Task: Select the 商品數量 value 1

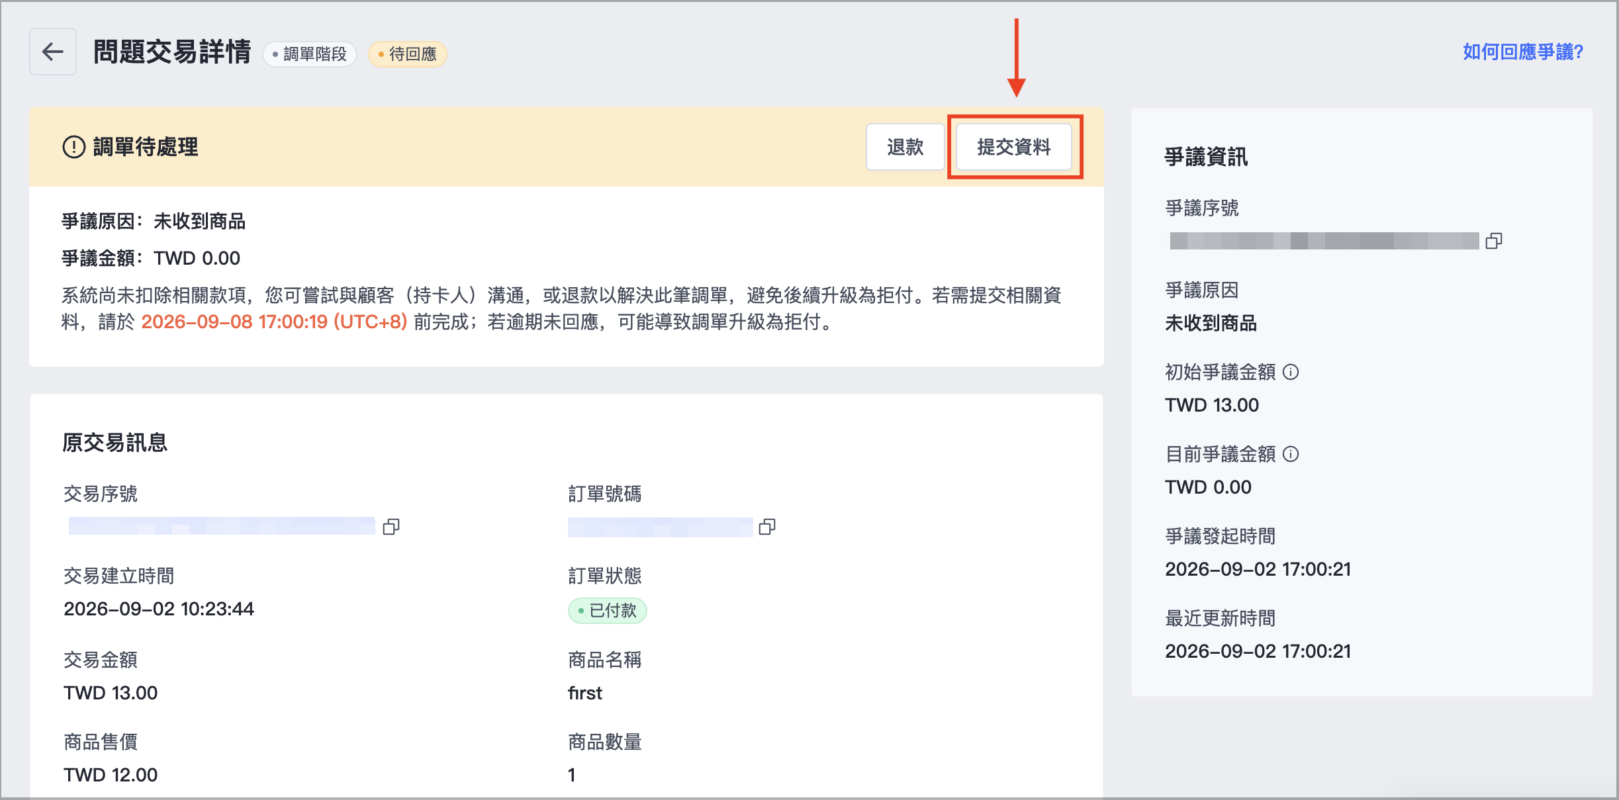Action: click(572, 775)
